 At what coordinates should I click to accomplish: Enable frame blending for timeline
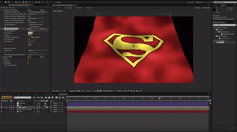click(49, 98)
